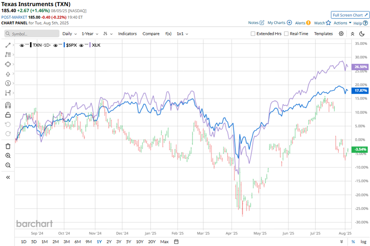Click the lock drawings padlock icon
The width and height of the screenshot is (370, 246).
pos(8,115)
